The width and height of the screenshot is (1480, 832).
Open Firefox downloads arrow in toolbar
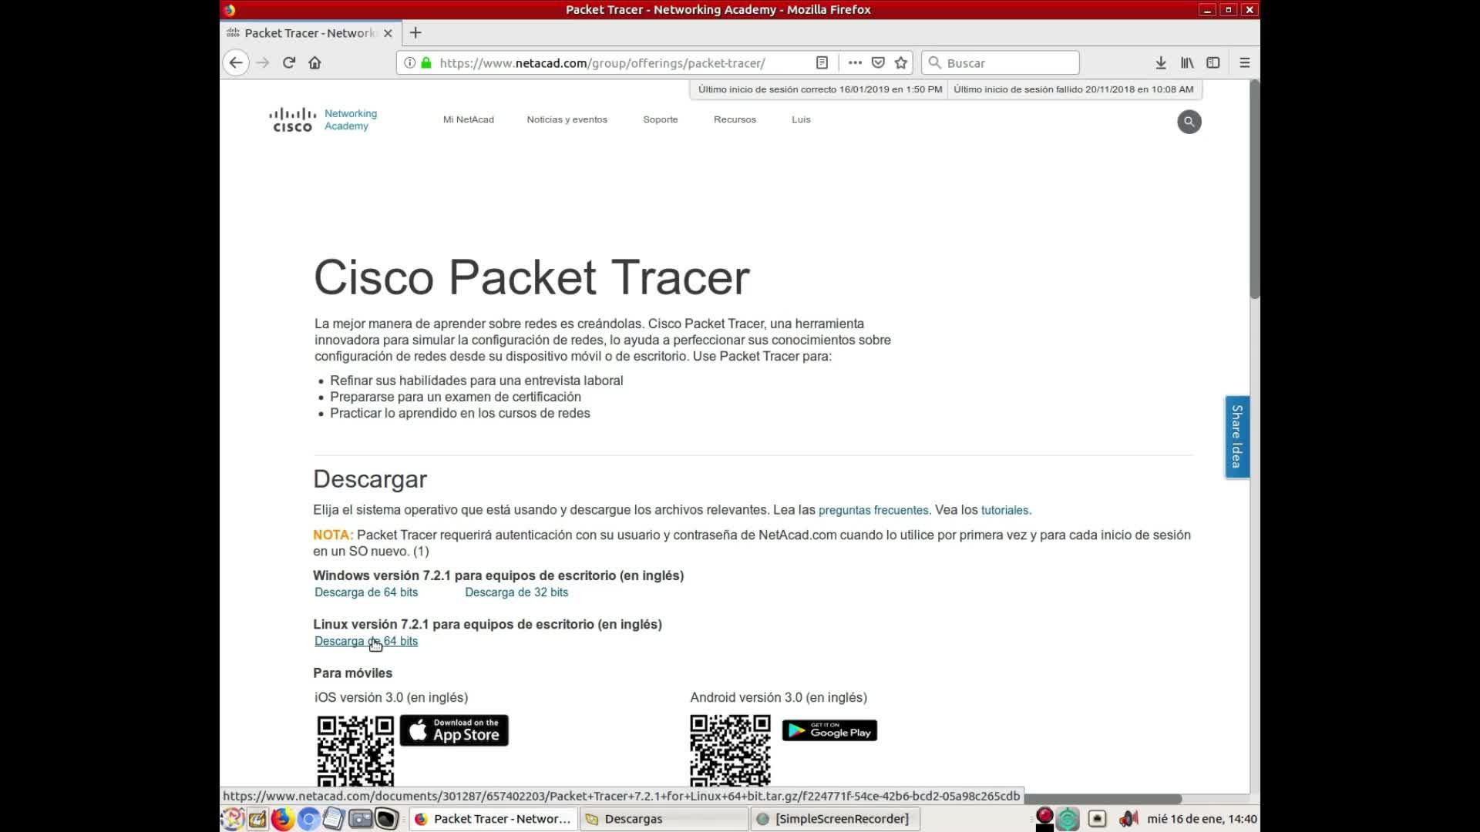pos(1160,63)
